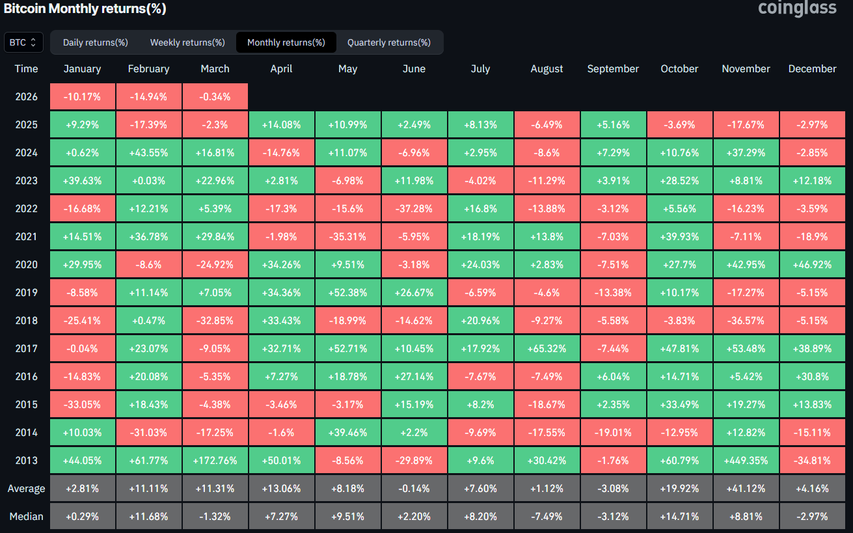The height and width of the screenshot is (533, 853).
Task: Click the +172.76% March 2013 cell
Action: (x=215, y=459)
